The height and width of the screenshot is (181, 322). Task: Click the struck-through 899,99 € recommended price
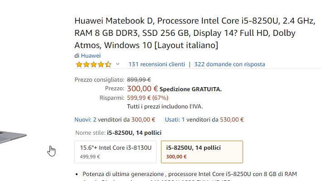pos(139,79)
